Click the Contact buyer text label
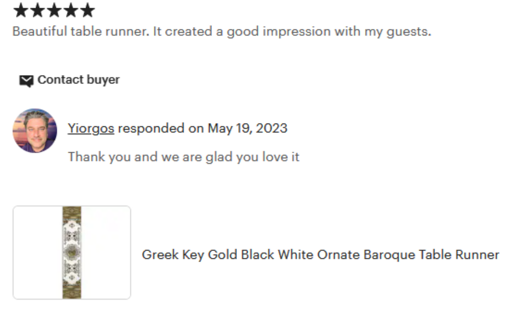 78,80
